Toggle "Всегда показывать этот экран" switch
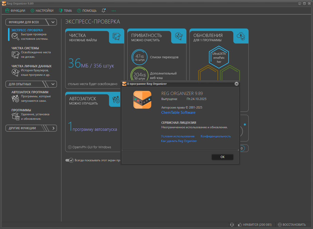This screenshot has width=313, height=229. pyautogui.click(x=69, y=160)
